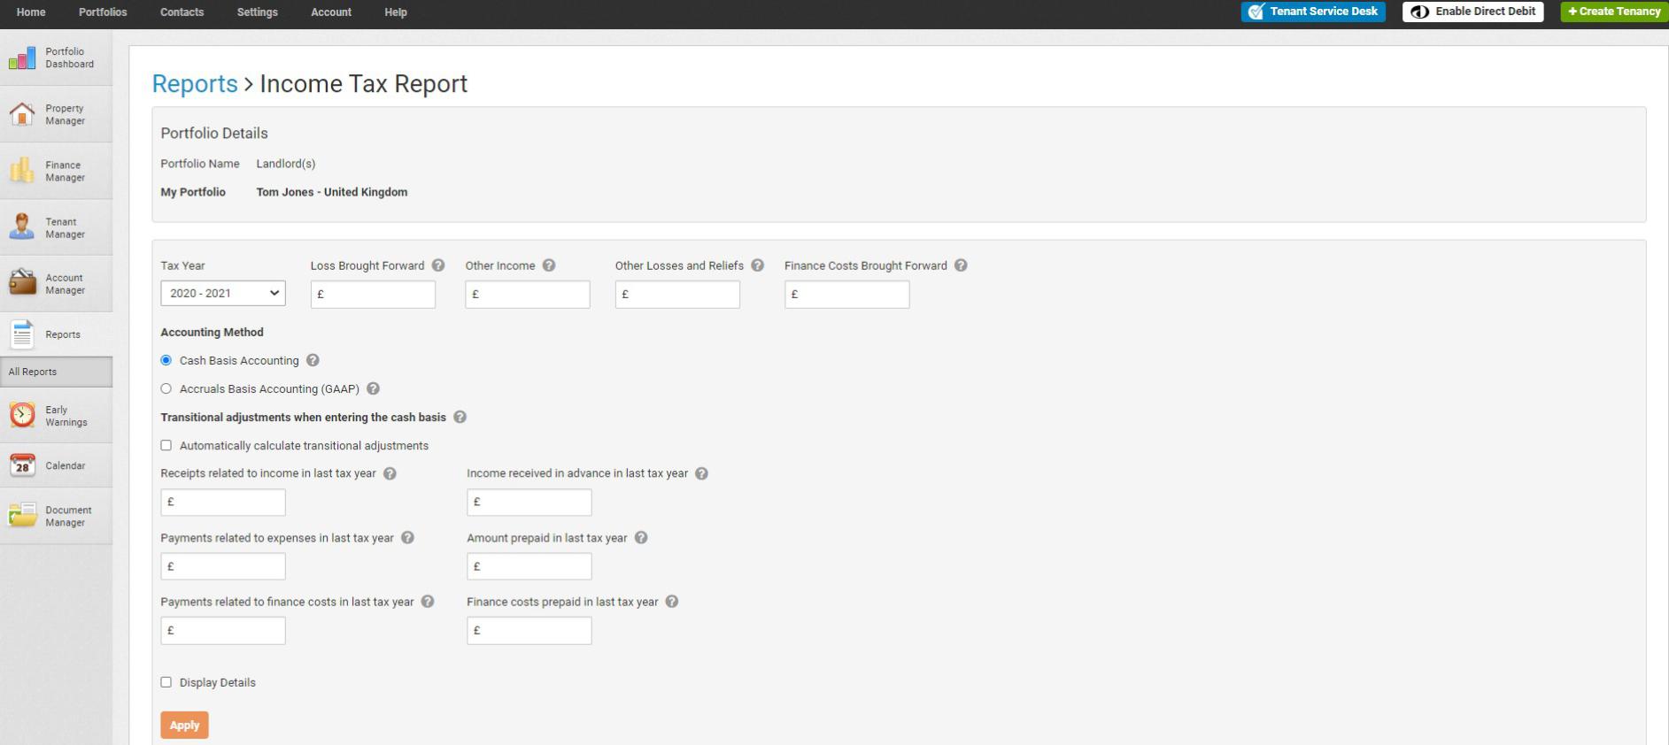Open the Help menu
Viewport: 1669px width, 745px height.
click(396, 12)
